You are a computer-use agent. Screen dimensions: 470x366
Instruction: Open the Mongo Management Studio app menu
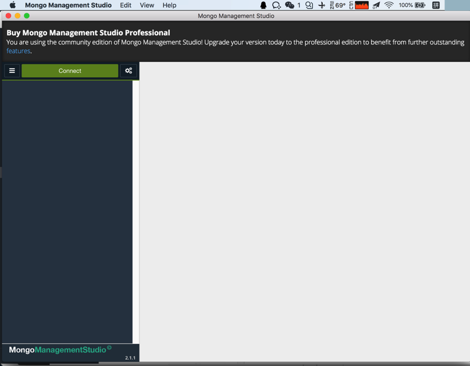coord(68,5)
